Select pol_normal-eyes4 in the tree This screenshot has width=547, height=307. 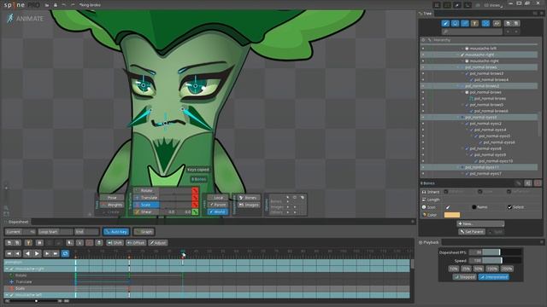(490, 130)
